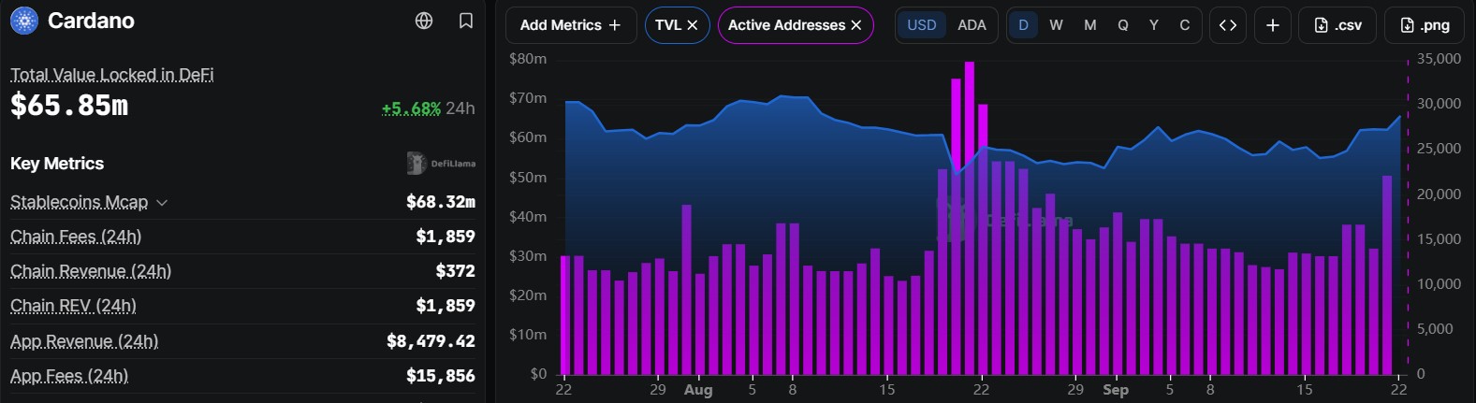Click the Aug label on the x-axis
1476x403 pixels.
tap(698, 390)
